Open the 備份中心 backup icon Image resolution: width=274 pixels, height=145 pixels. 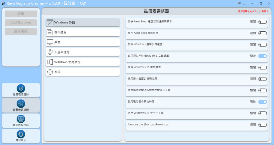pyautogui.click(x=21, y=134)
